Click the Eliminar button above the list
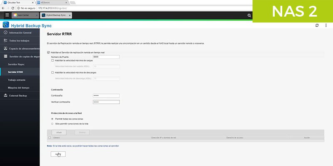 [82, 132]
